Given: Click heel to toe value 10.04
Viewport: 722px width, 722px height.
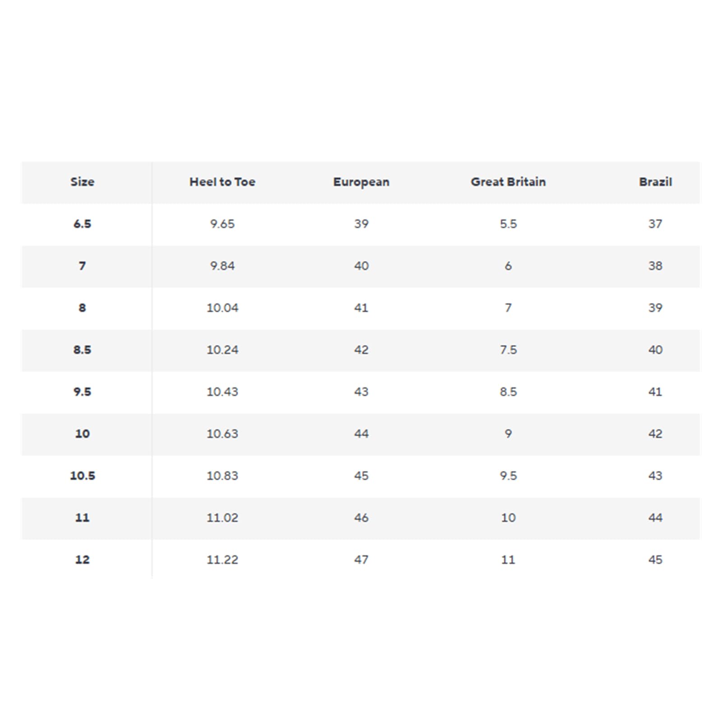Looking at the screenshot, I should click(x=222, y=308).
